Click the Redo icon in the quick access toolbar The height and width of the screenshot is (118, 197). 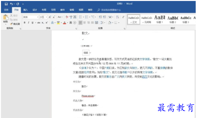pyautogui.click(x=18, y=4)
